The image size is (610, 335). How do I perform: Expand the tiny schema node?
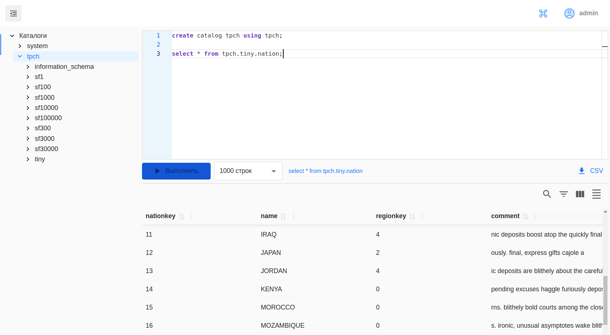(x=28, y=159)
